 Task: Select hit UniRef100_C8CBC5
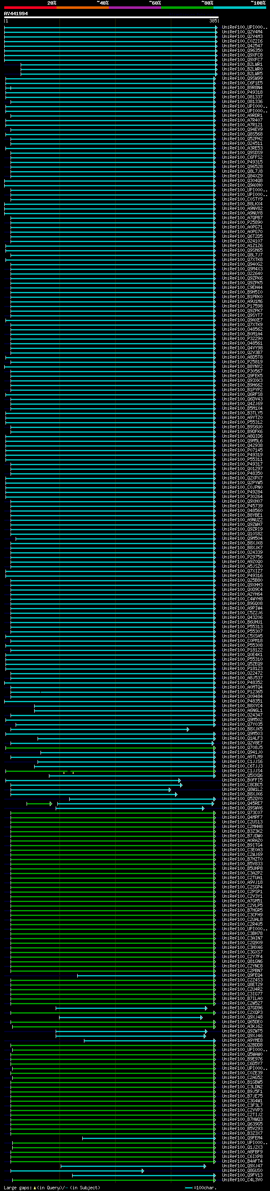(242, 785)
